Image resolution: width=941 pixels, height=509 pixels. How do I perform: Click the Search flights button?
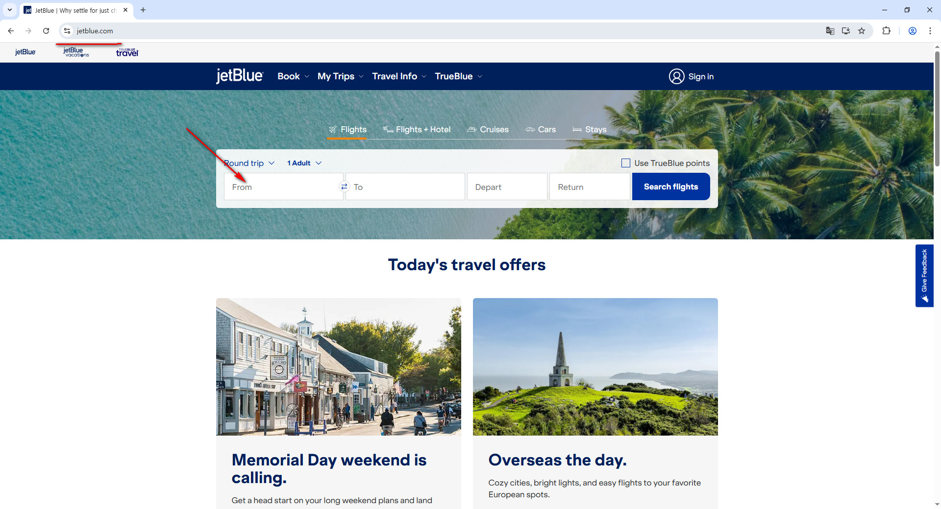pyautogui.click(x=671, y=186)
